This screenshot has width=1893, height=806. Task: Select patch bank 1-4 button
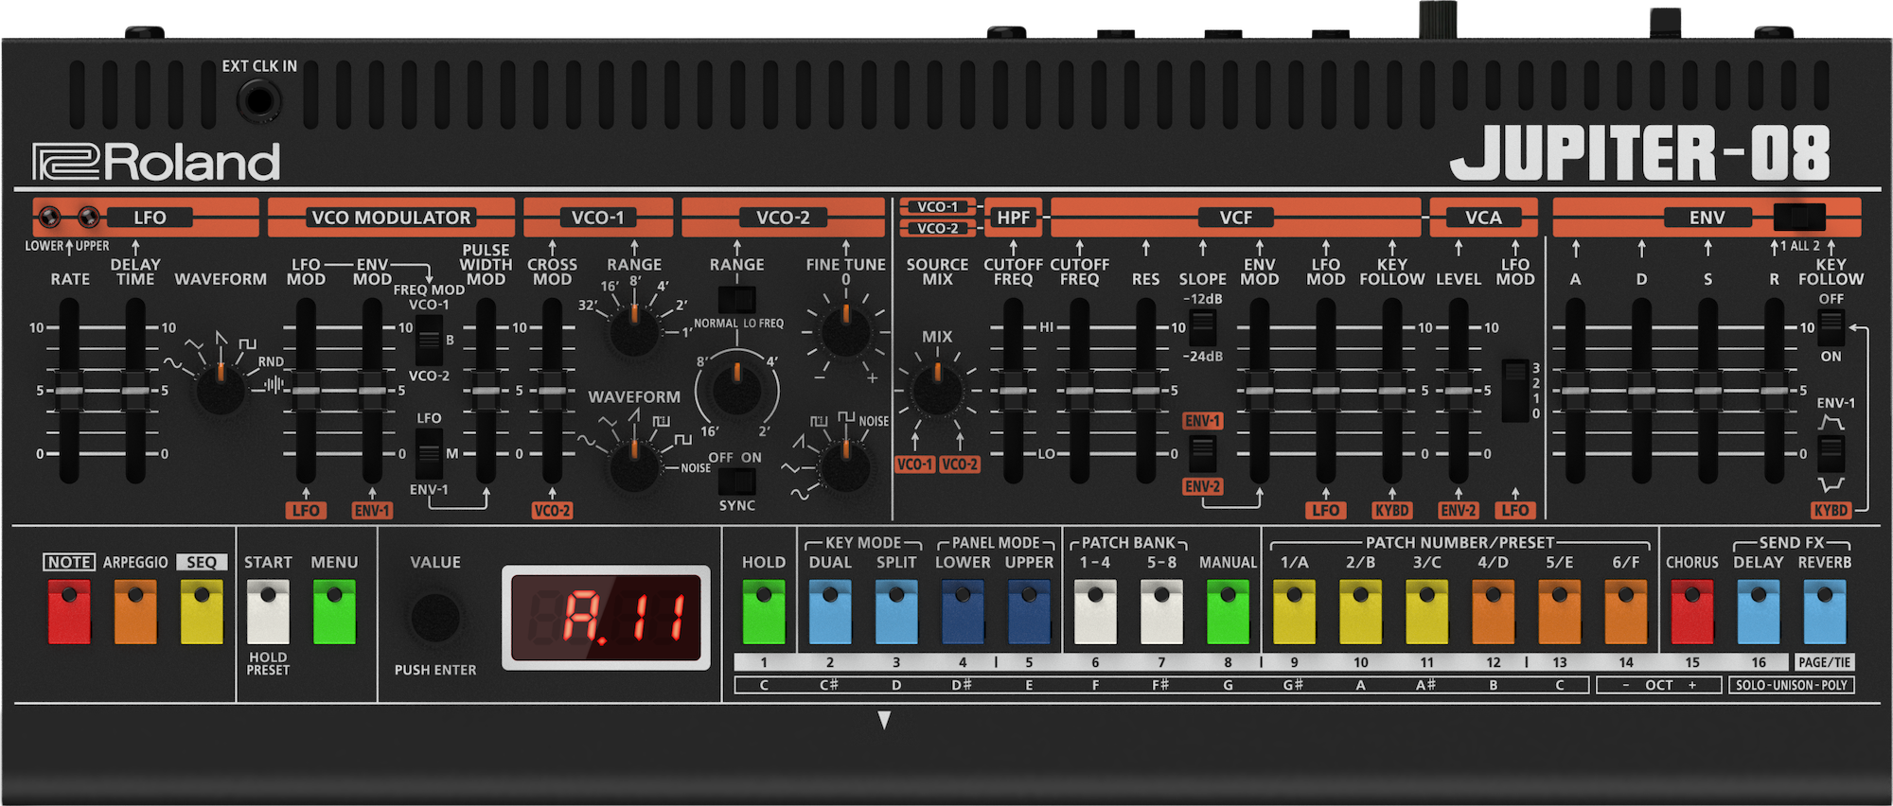1095,611
